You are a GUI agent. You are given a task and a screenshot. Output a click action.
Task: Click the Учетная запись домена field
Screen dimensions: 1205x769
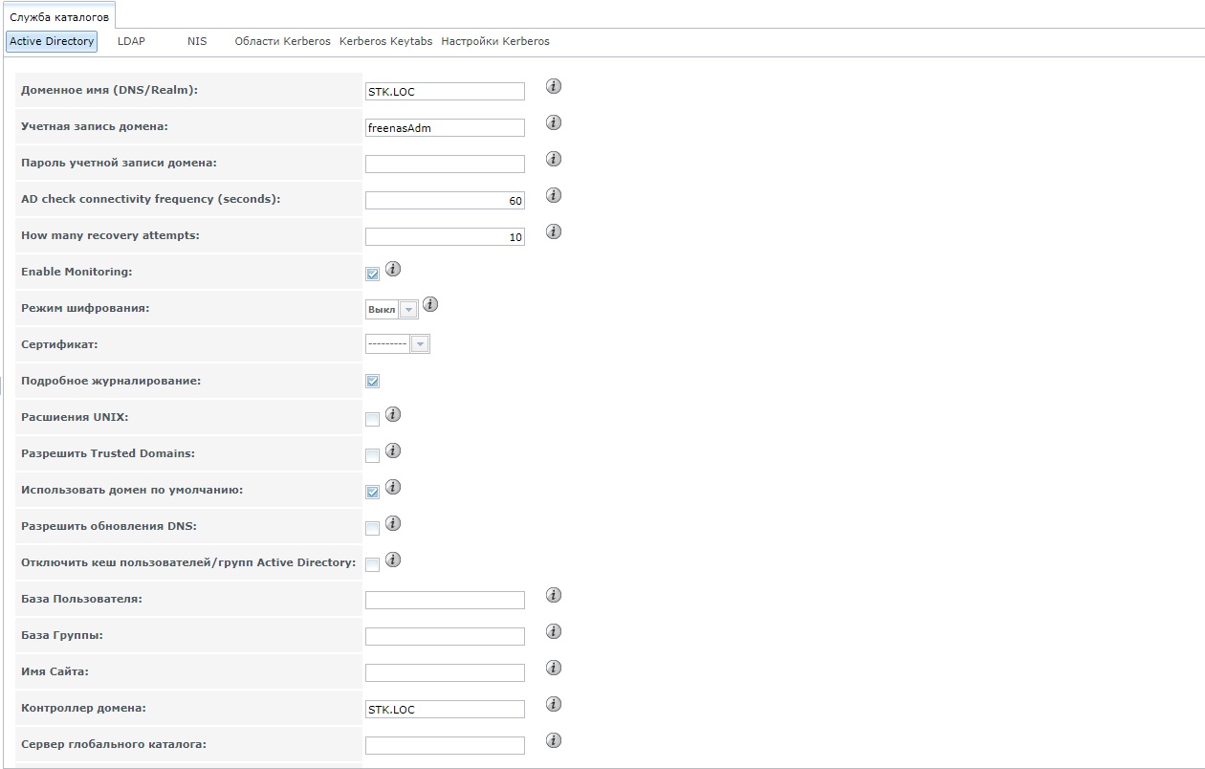click(x=446, y=127)
